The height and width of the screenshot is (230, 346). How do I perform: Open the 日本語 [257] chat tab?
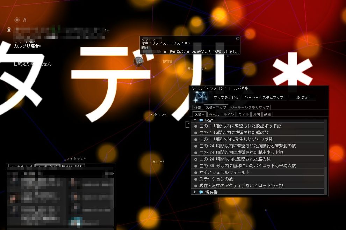pos(73,166)
